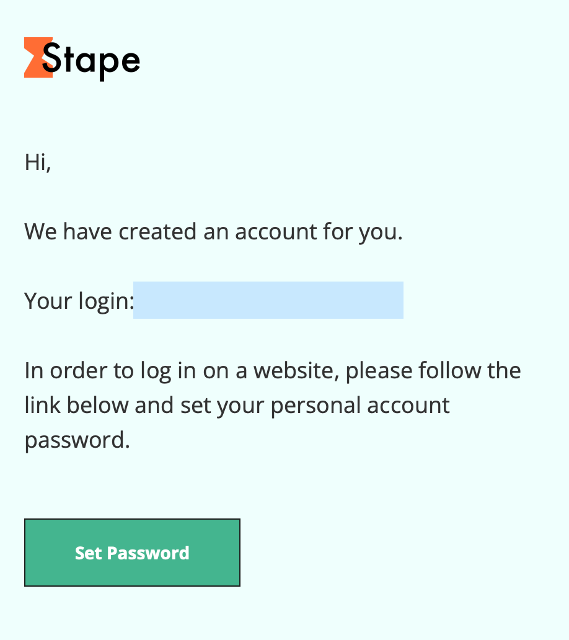Image resolution: width=569 pixels, height=640 pixels.
Task: Click the word "below" in the paragraph
Action: (x=97, y=406)
